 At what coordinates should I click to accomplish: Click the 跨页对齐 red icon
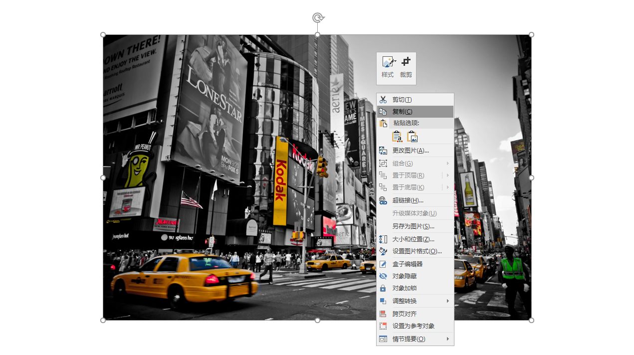pyautogui.click(x=383, y=314)
